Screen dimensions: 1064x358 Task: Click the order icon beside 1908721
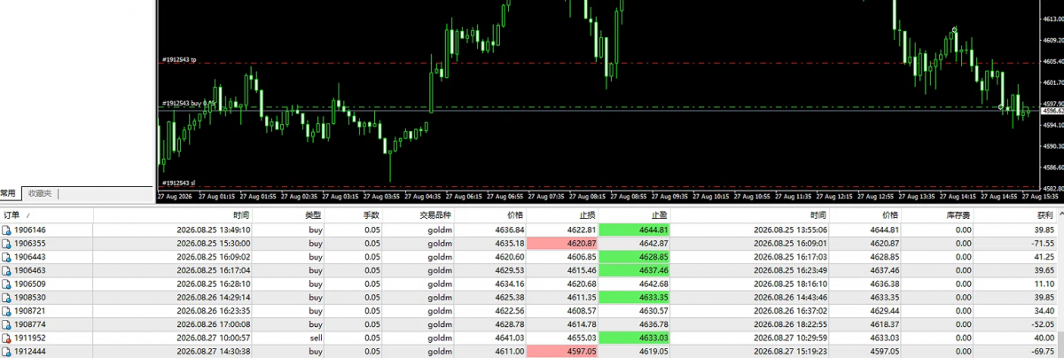7,311
